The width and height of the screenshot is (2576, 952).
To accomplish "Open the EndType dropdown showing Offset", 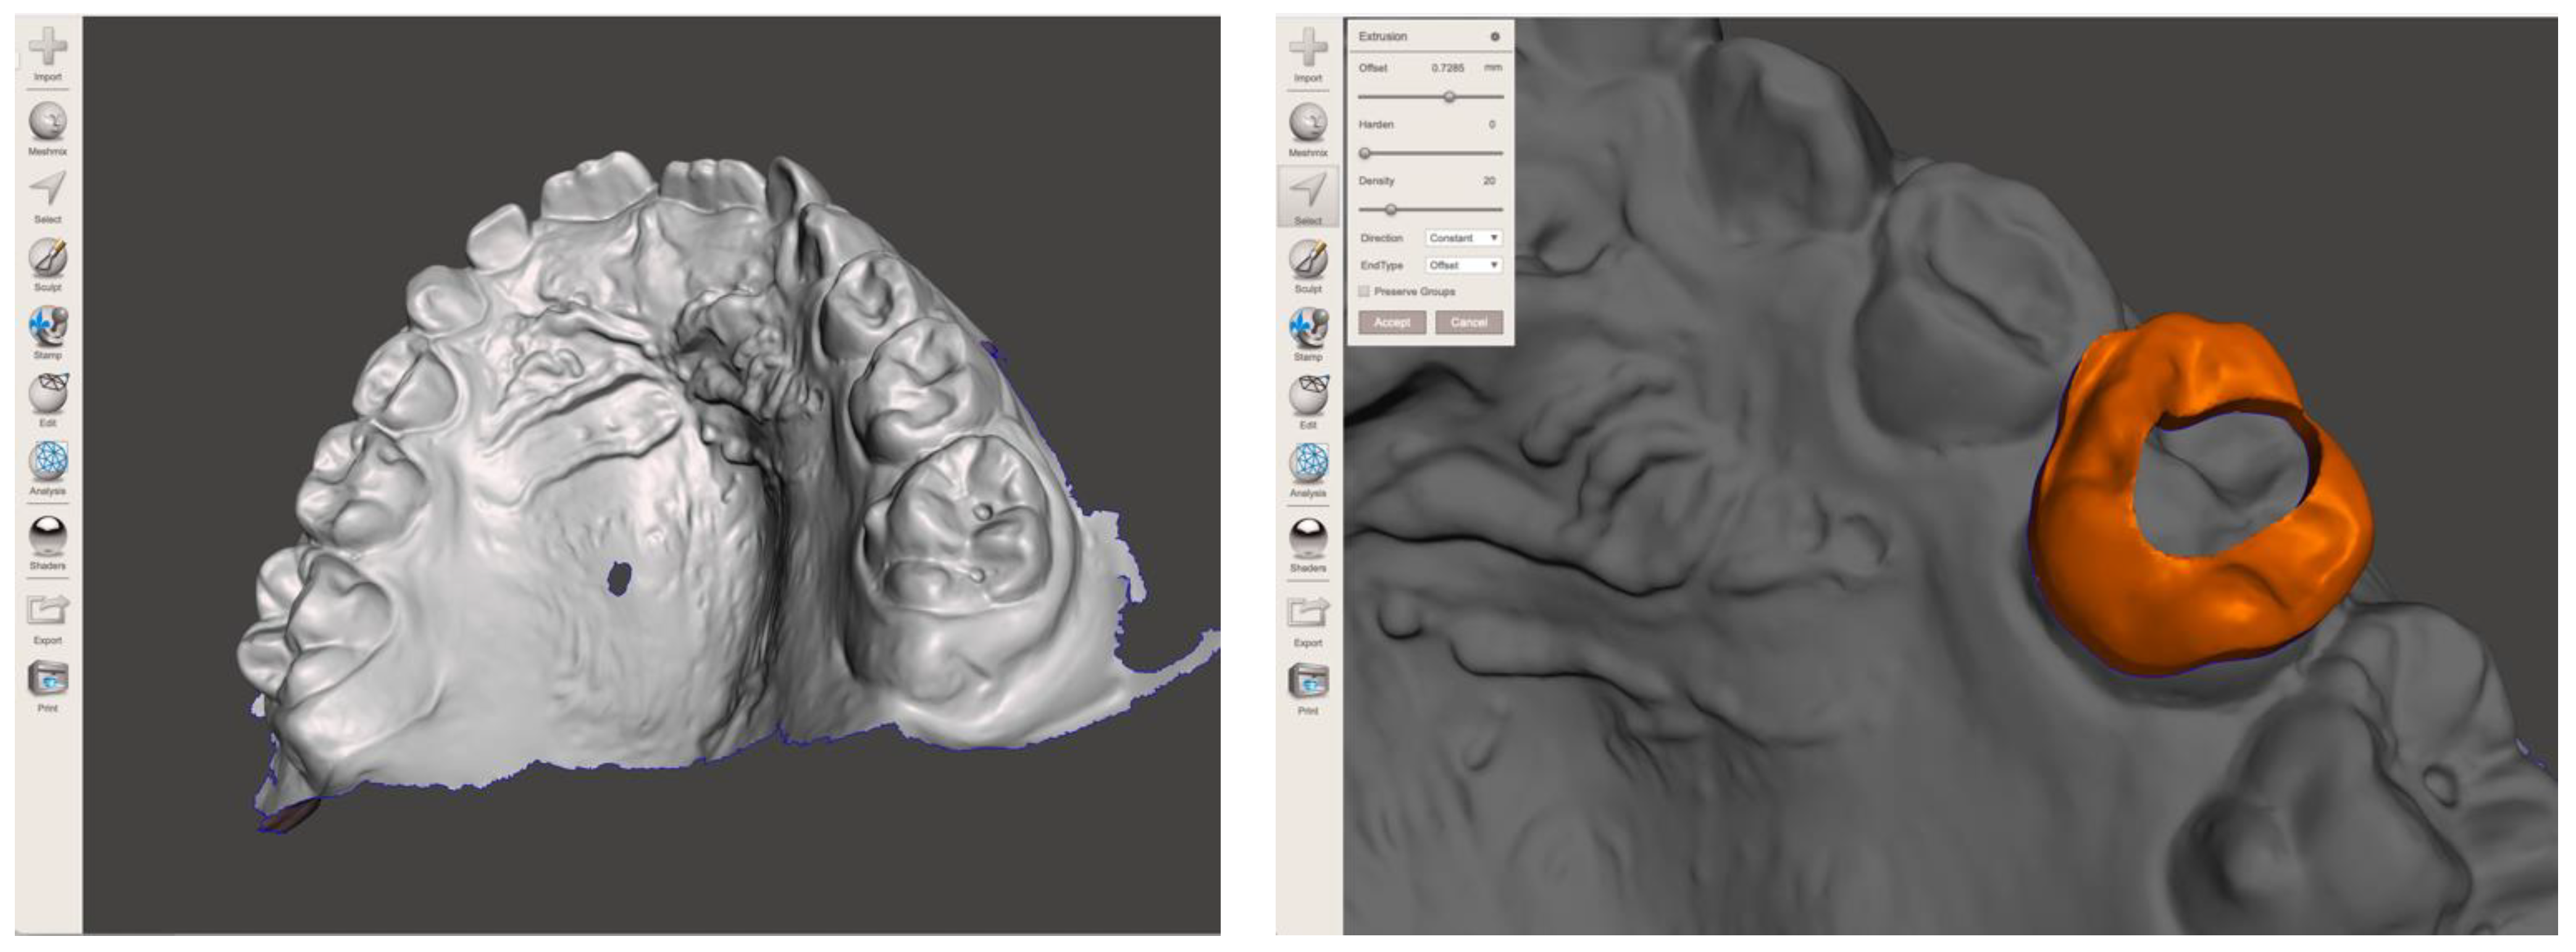I will pos(1463,265).
